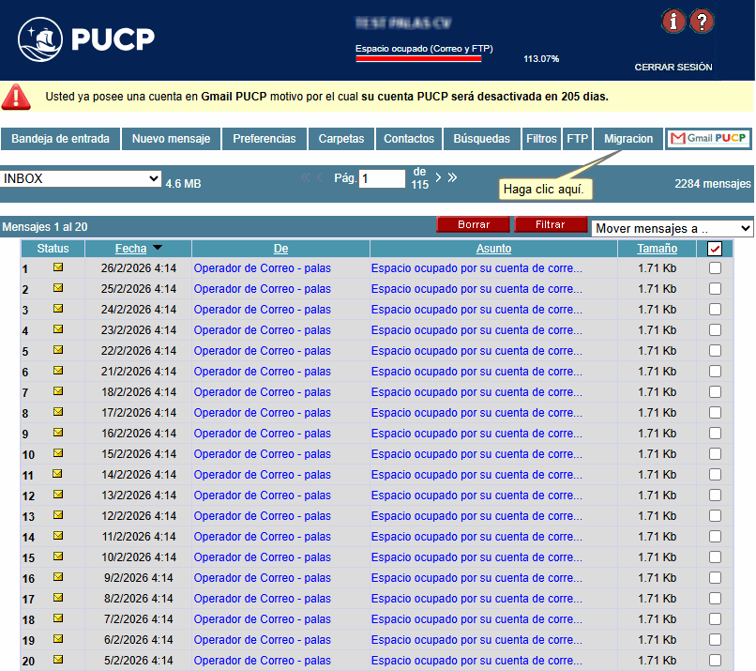Open help via the question mark icon
This screenshot has height=671, width=756.
[702, 22]
